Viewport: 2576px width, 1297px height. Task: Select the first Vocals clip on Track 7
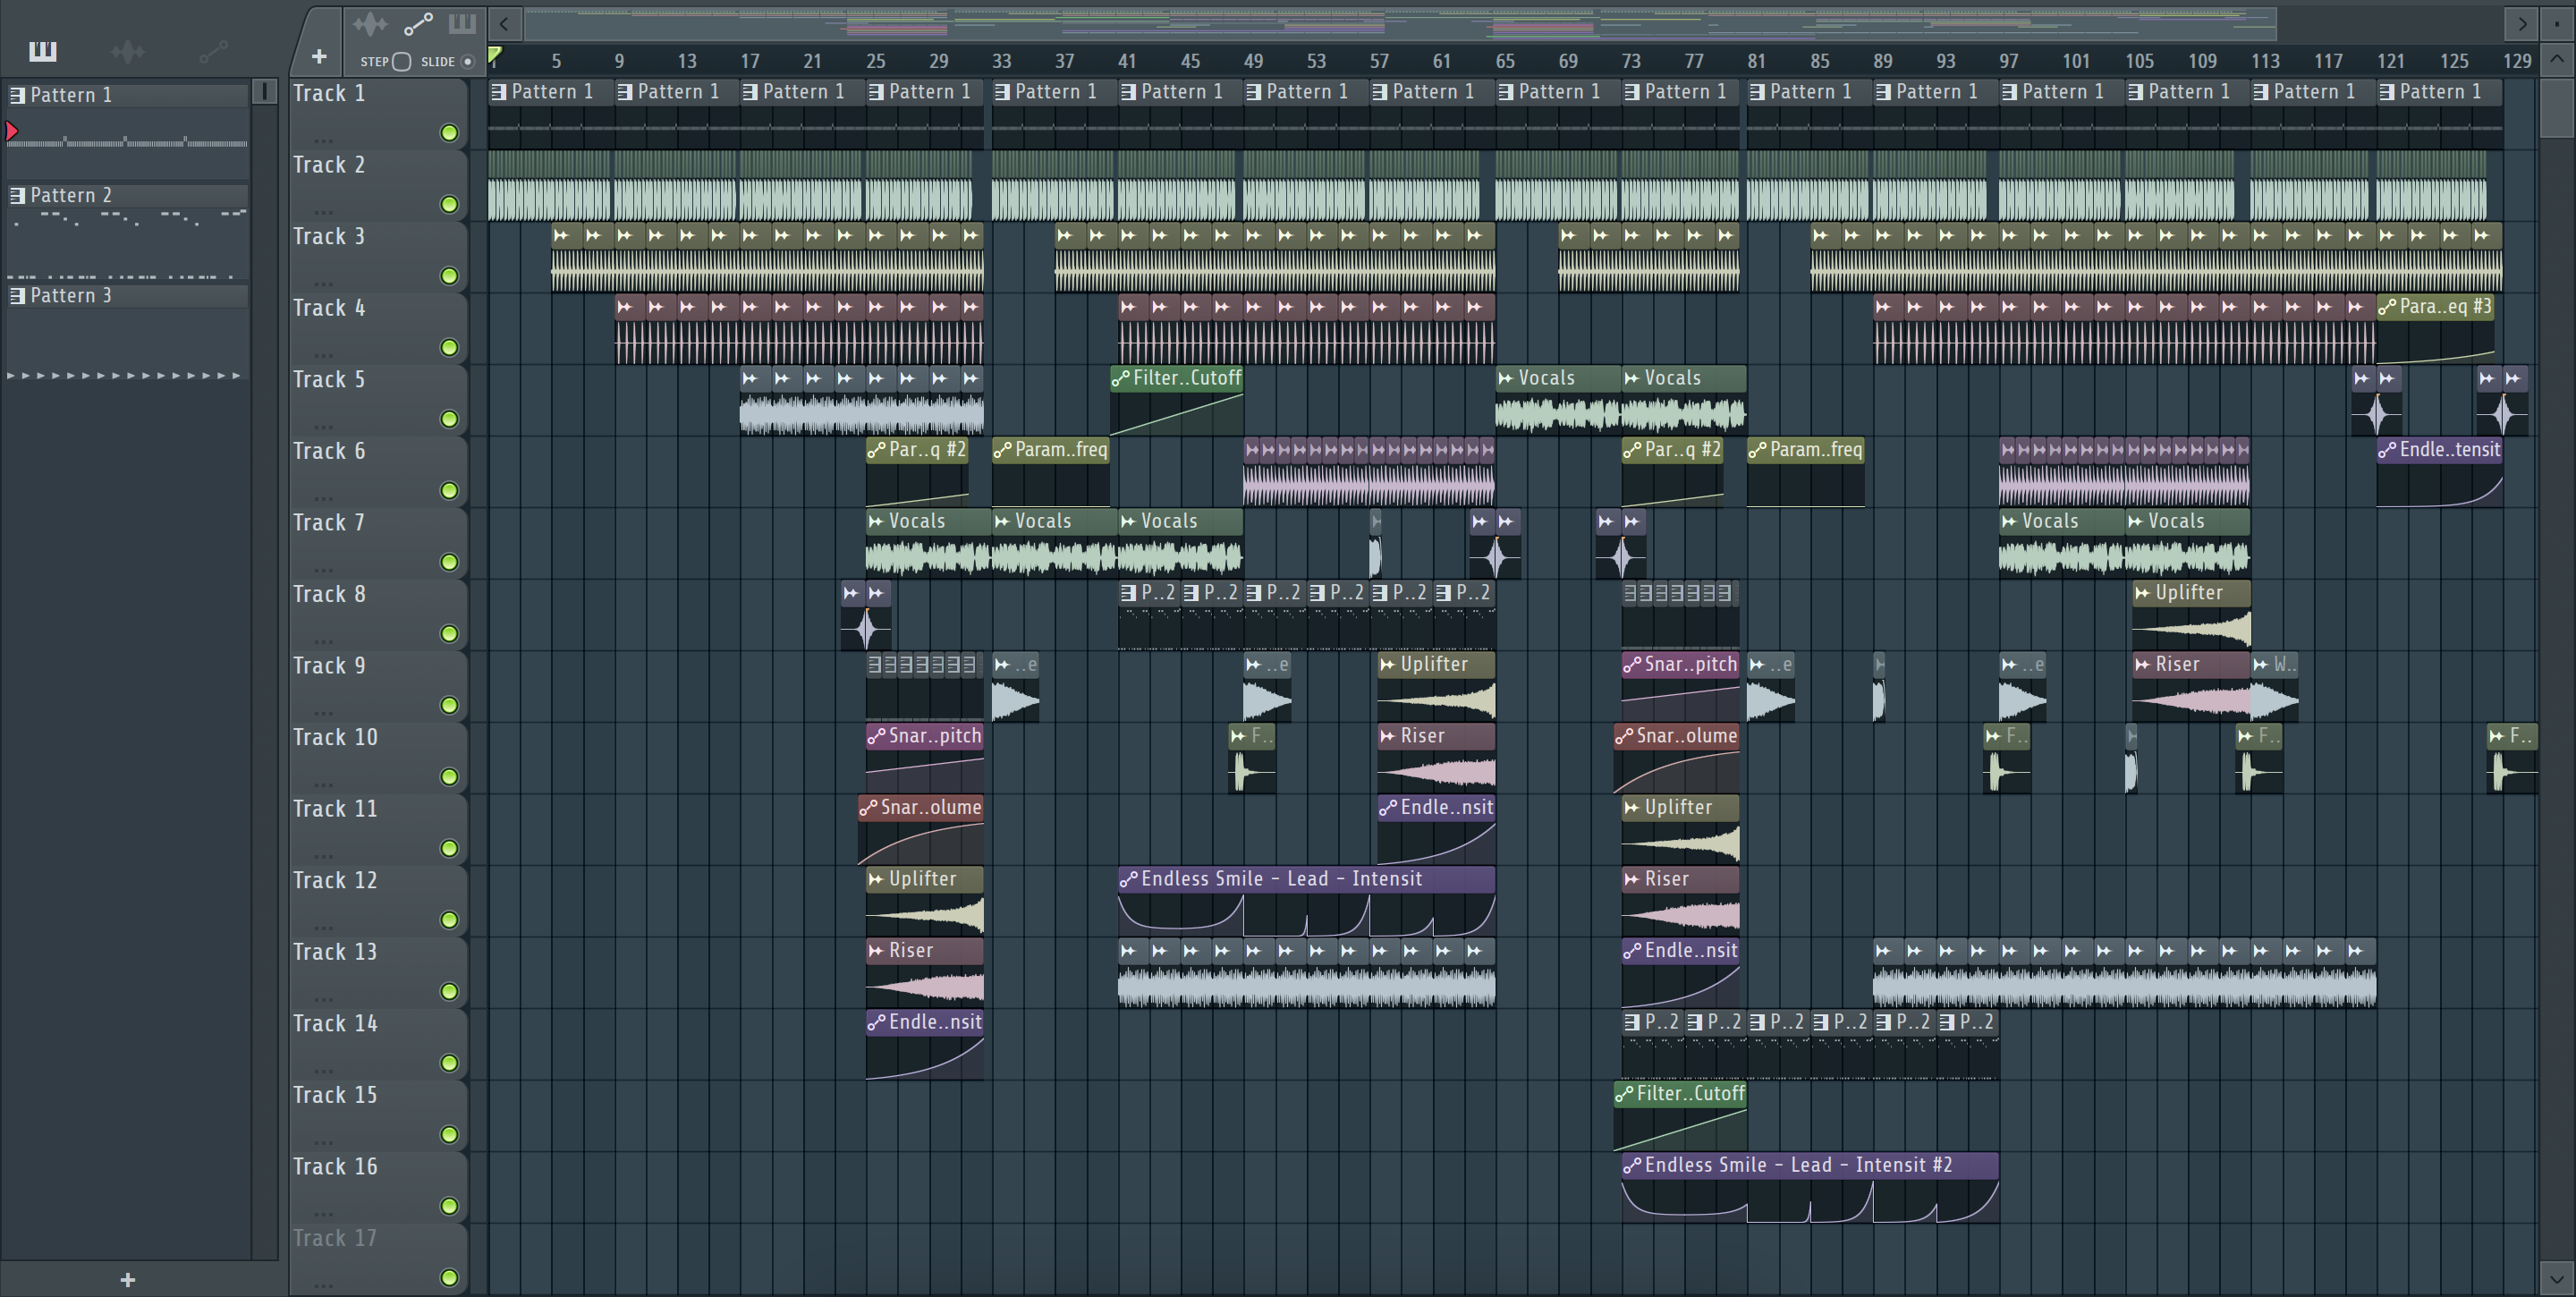click(928, 543)
